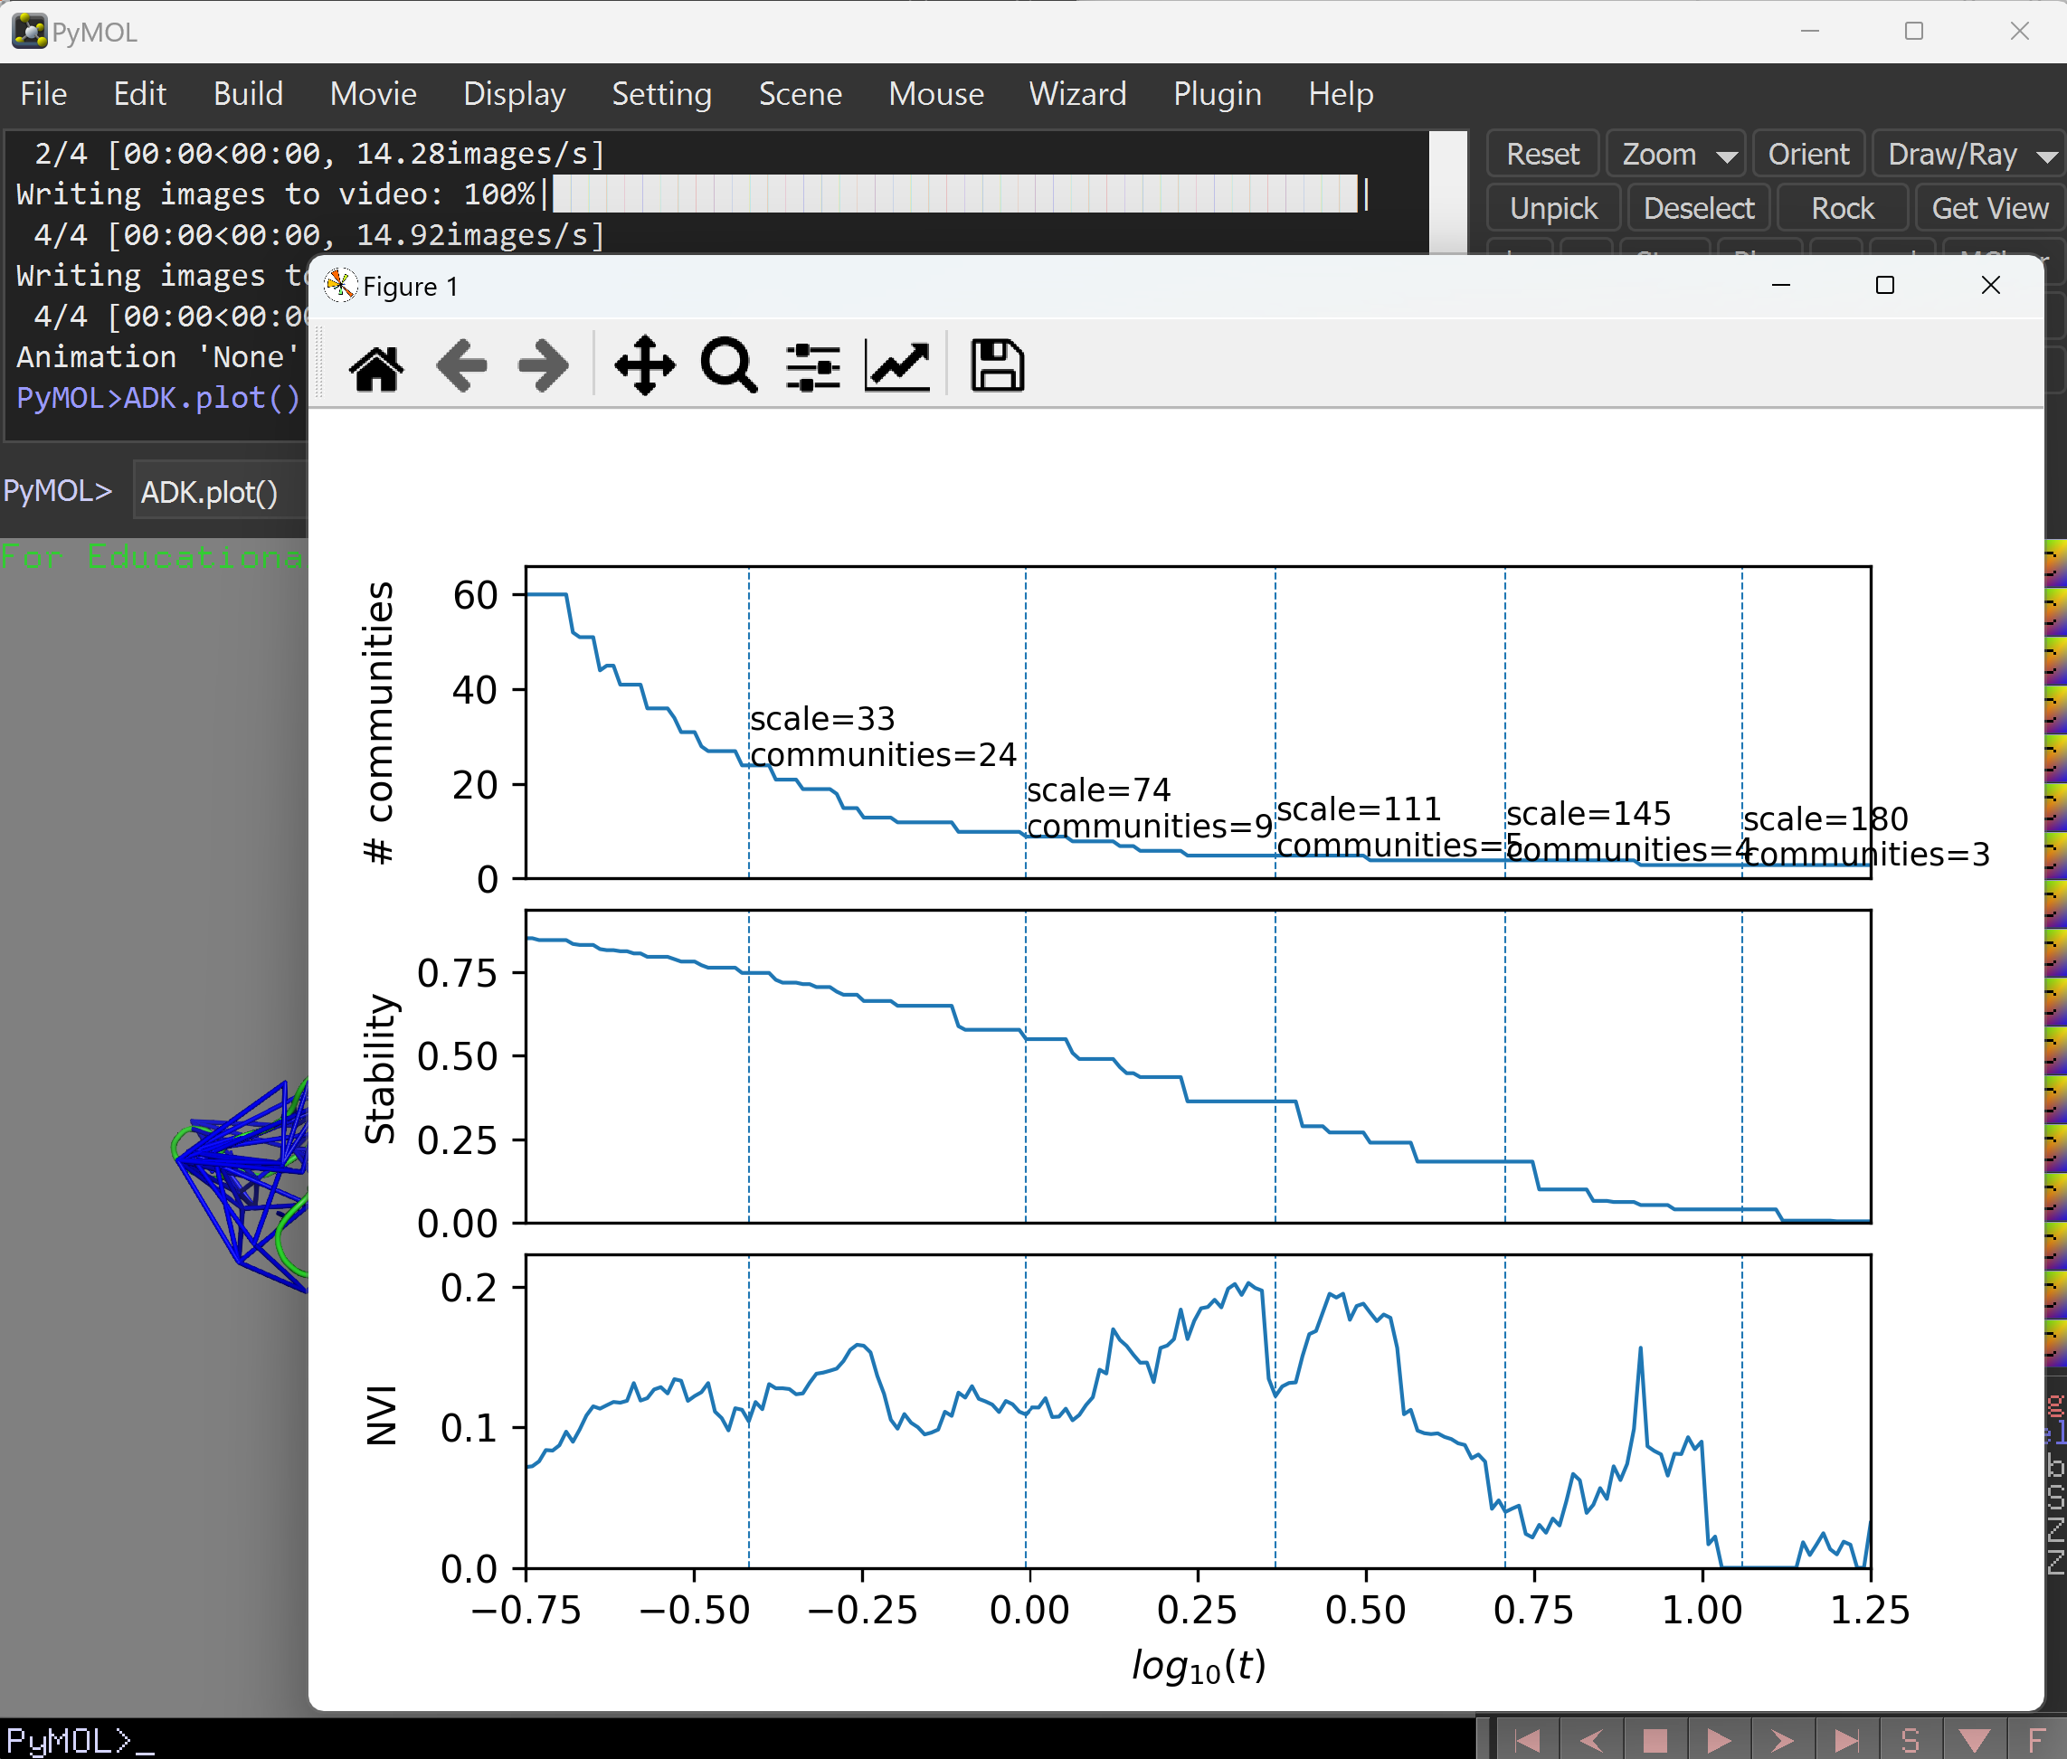The width and height of the screenshot is (2067, 1759).
Task: Open the Draw/Ray dropdown arrow
Action: pyautogui.click(x=2046, y=156)
